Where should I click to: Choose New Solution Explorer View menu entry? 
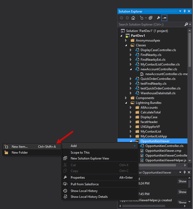click(100, 158)
